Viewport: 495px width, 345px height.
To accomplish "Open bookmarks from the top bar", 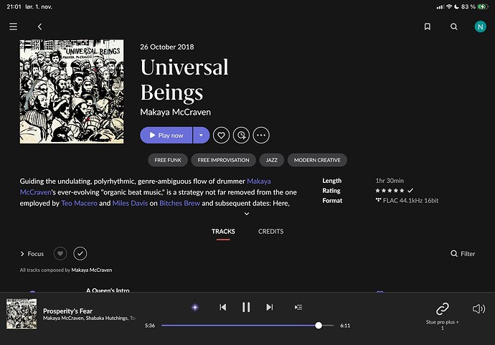I will [x=427, y=27].
